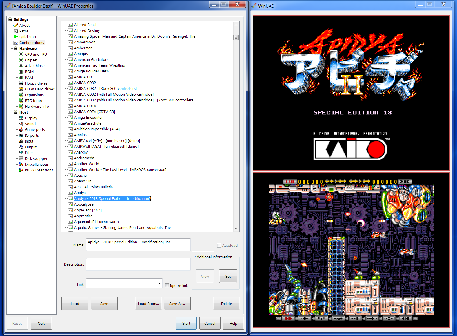Image resolution: width=457 pixels, height=336 pixels.
Task: Click the configuration Name input field
Action: (x=139, y=244)
